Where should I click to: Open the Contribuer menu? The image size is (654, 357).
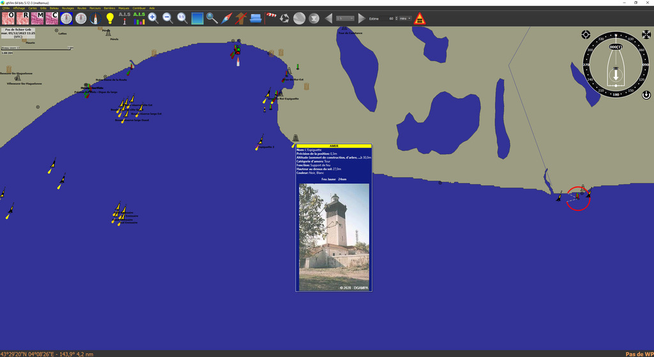click(x=139, y=8)
